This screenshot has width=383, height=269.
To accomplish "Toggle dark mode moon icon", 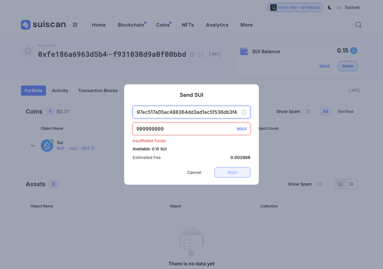I will point(330,7).
